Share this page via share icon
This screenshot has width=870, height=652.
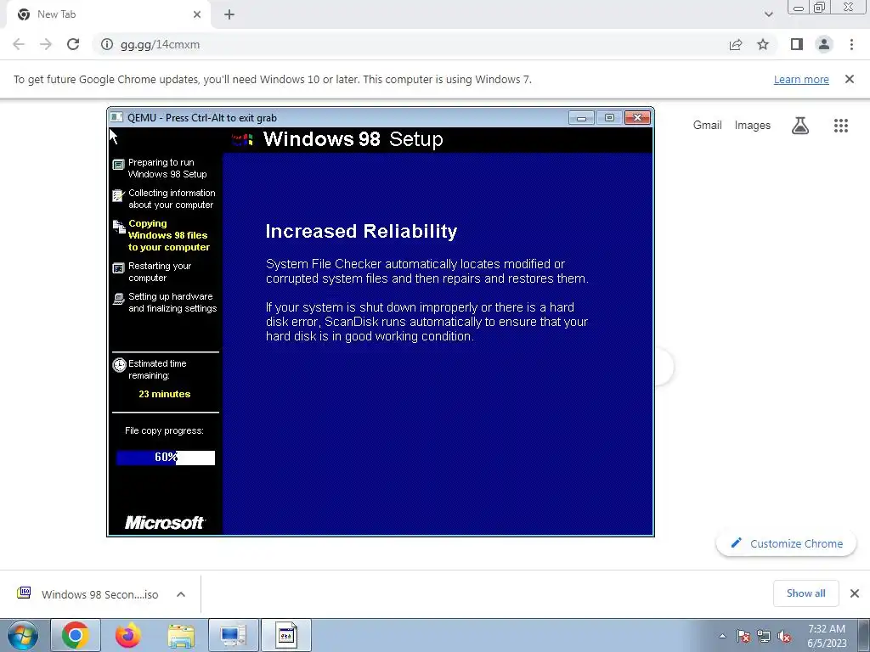tap(736, 44)
